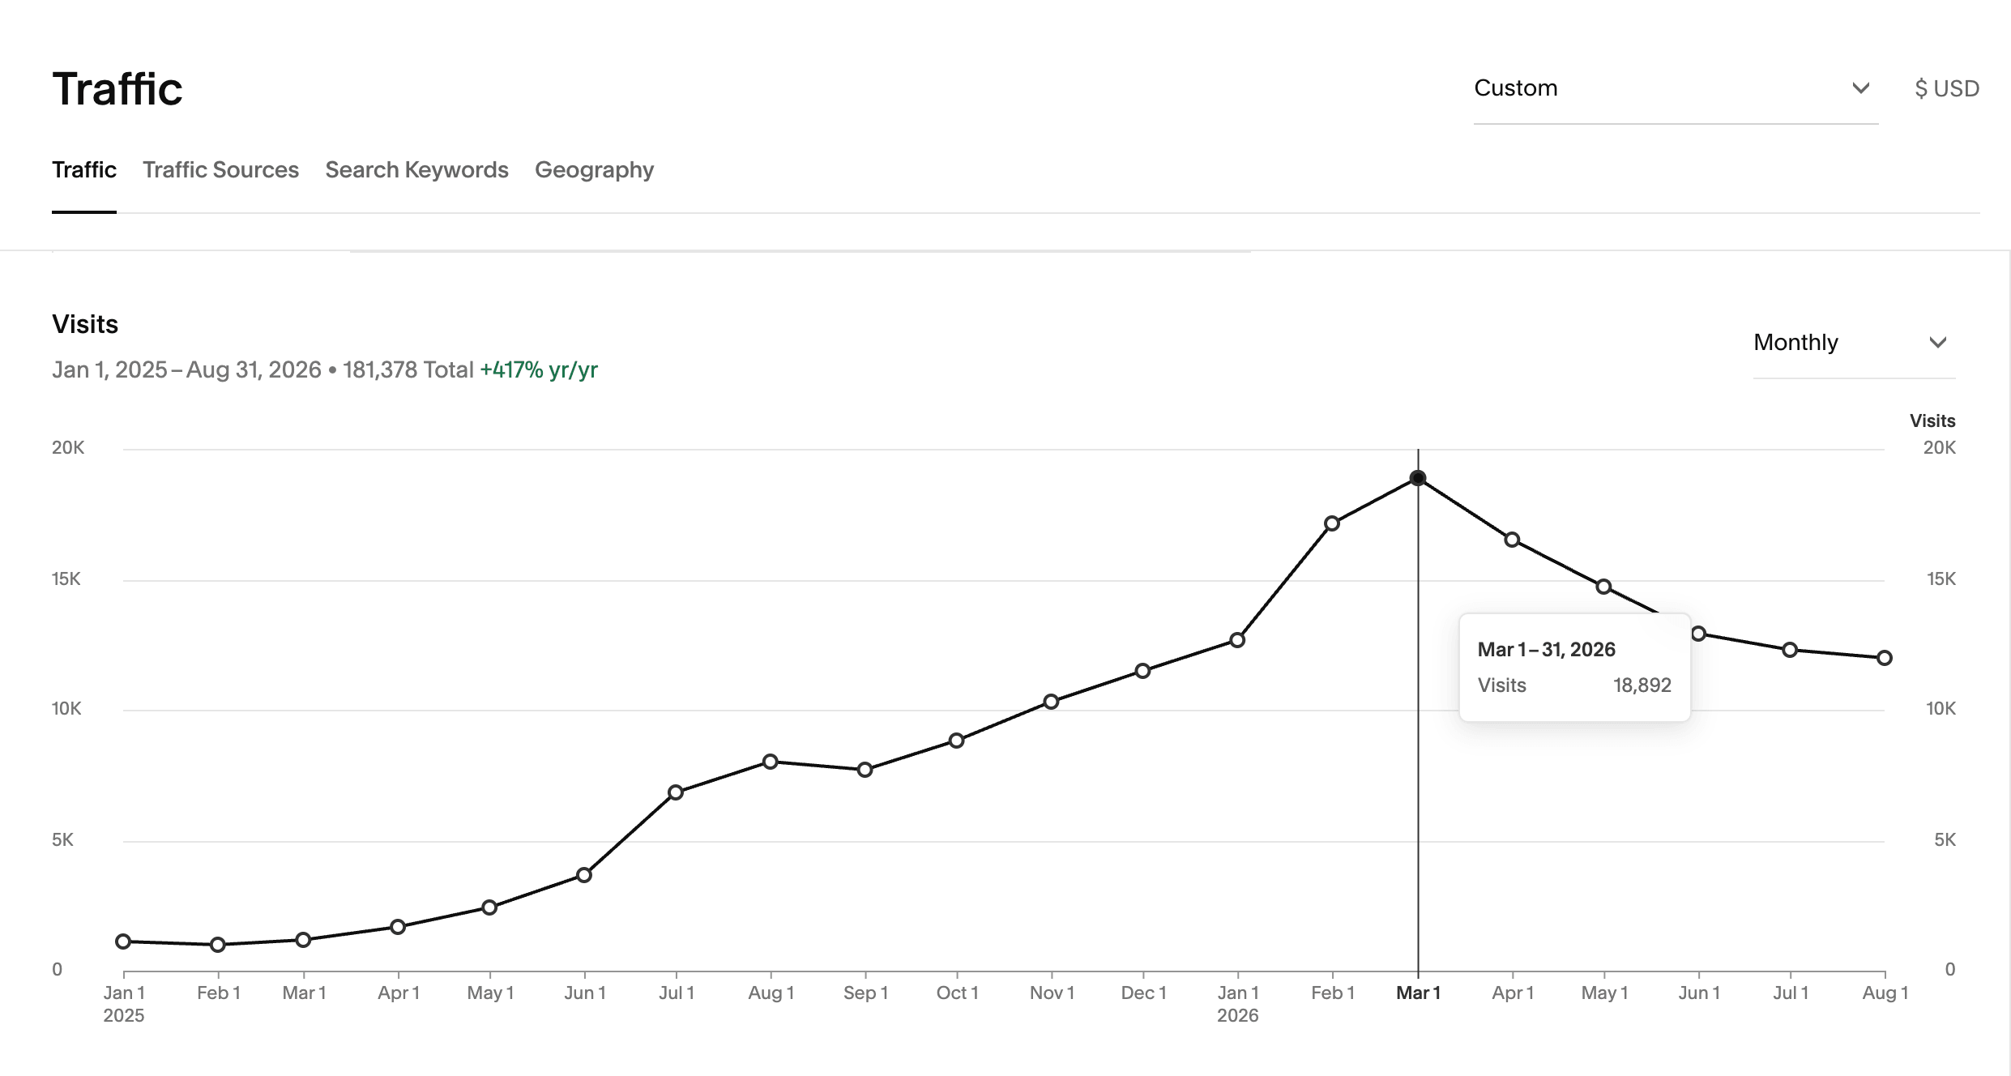Screen dimensions: 2011x1076
Task: Select the Jan 2025 data point
Action: (123, 941)
